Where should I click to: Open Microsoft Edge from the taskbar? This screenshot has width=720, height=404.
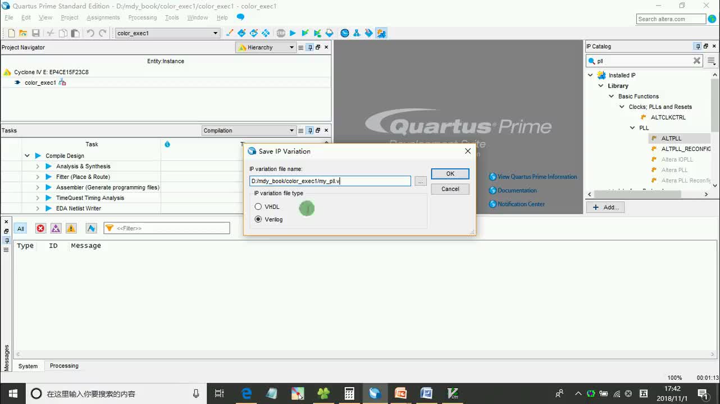tap(247, 393)
